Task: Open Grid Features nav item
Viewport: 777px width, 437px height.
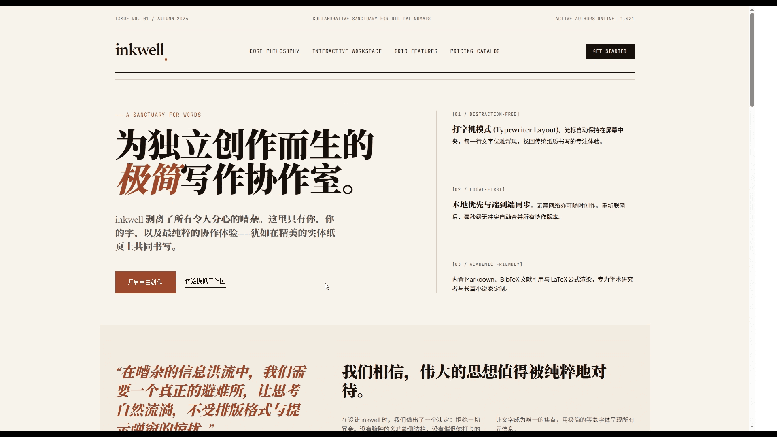Action: [416, 51]
